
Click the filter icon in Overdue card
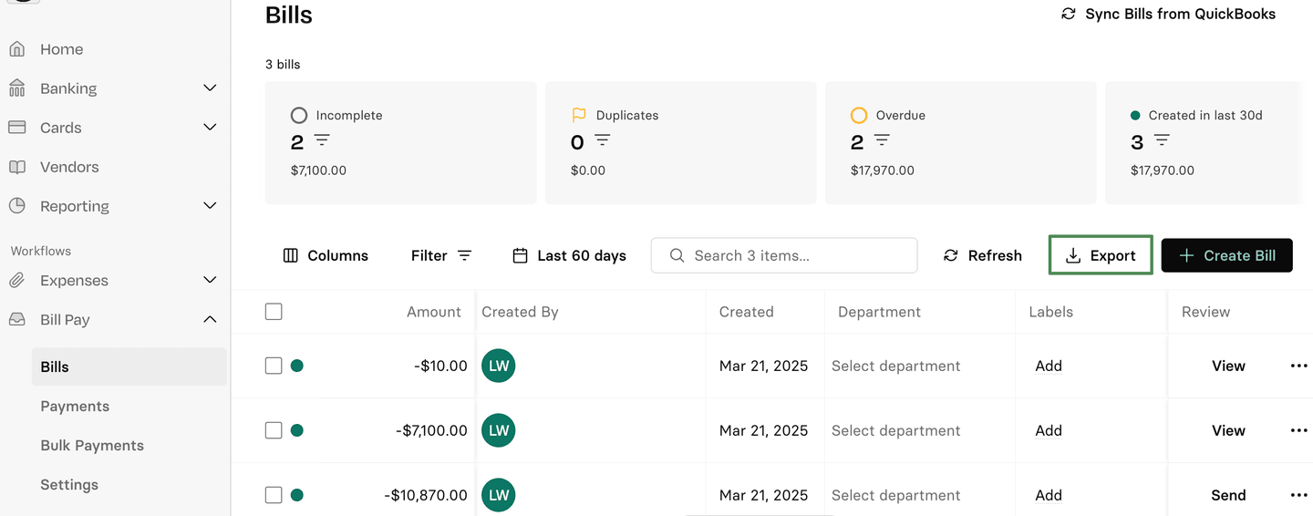(882, 140)
